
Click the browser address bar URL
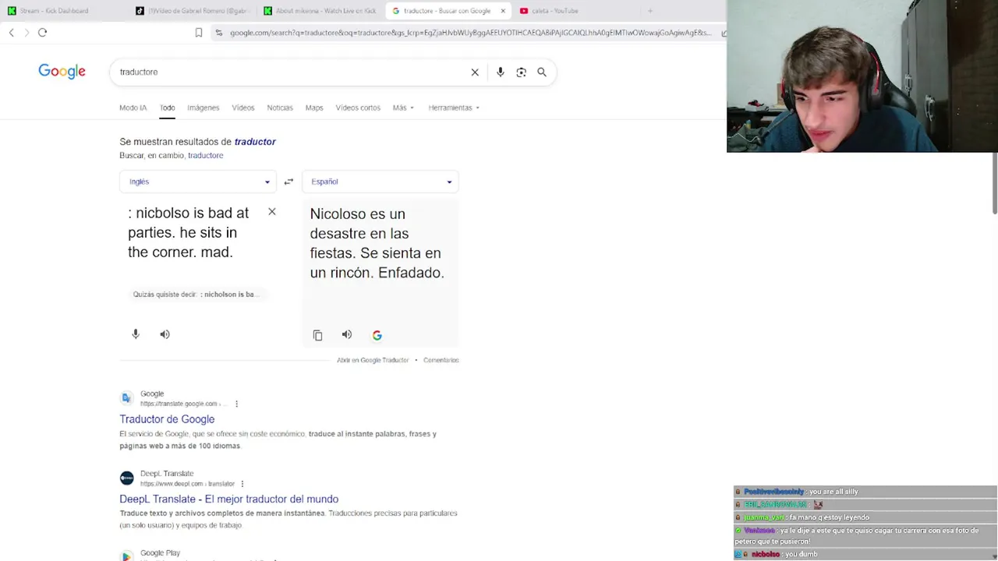(470, 33)
